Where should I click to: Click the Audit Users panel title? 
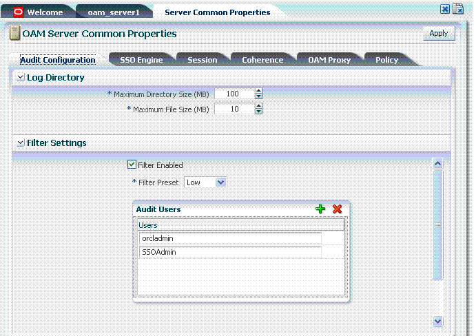click(158, 209)
